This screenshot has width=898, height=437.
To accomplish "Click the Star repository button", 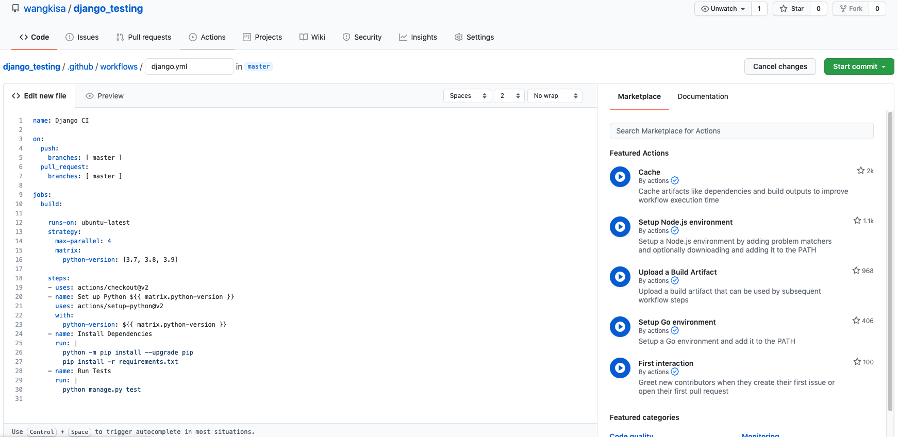I will click(x=792, y=9).
